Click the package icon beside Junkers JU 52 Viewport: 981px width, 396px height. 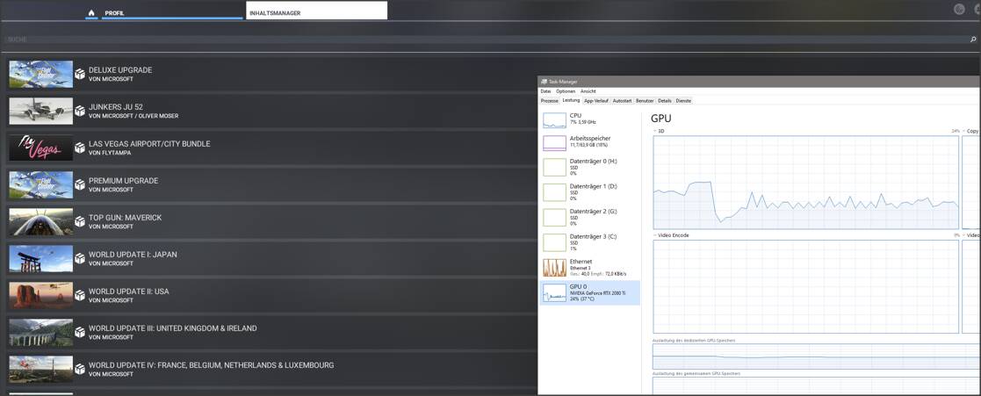point(79,112)
